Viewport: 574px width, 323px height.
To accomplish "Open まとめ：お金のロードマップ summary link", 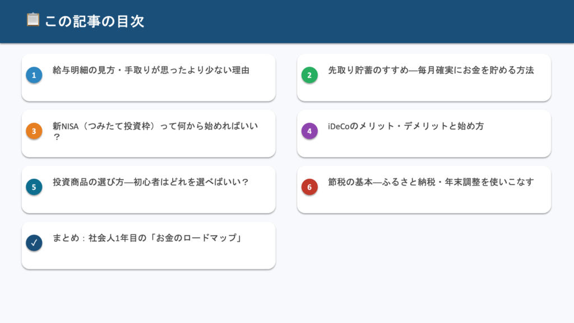I will (x=147, y=238).
